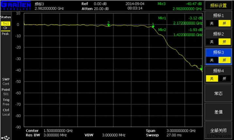The width and height of the screenshot is (234, 140).
Task: Click the Res BW value
Action: pos(55,135)
